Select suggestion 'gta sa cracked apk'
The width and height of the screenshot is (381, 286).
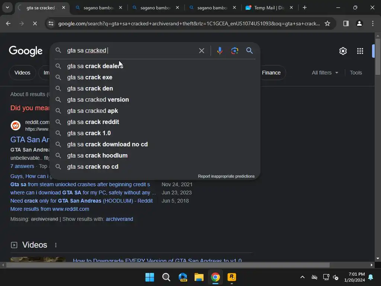click(155, 111)
